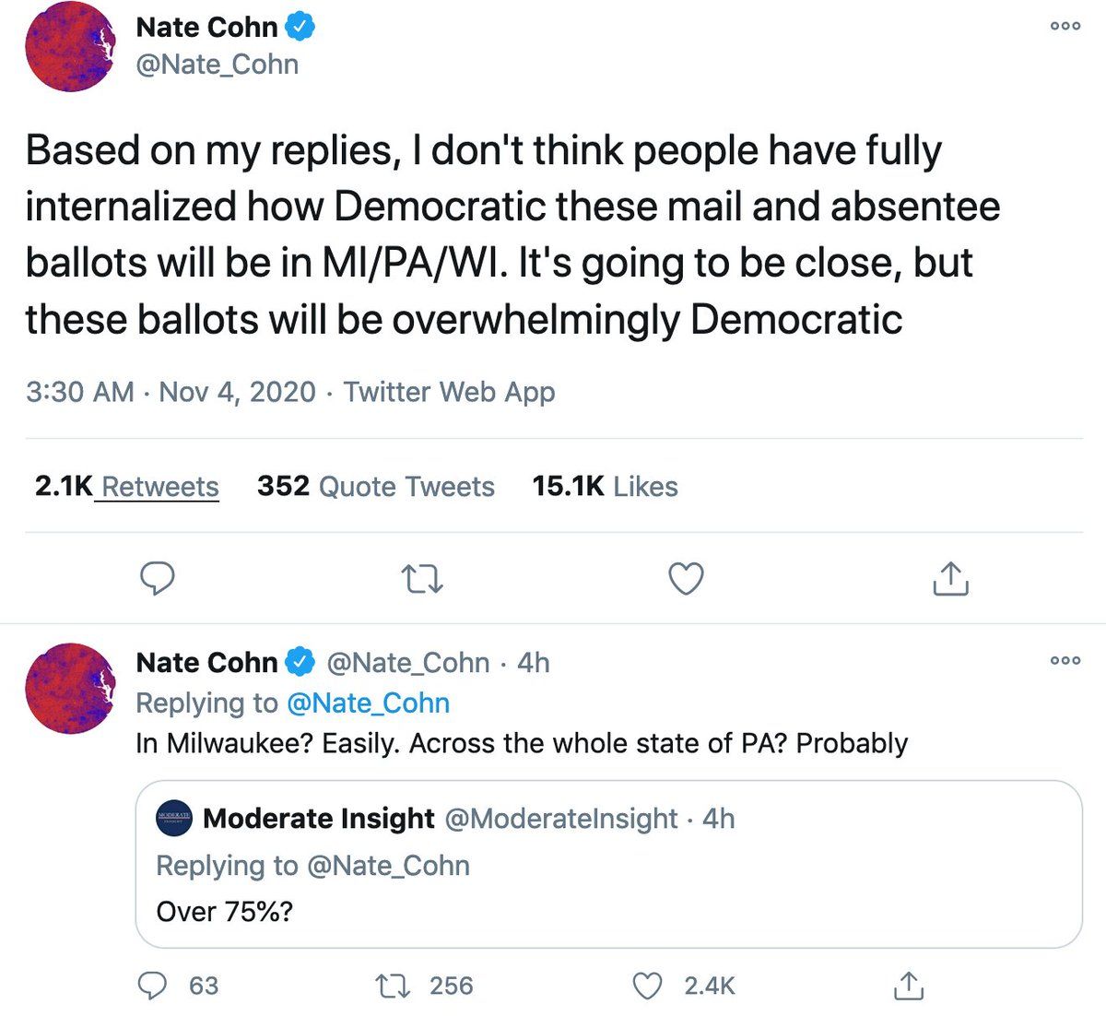Click the 'Replying to @Nate_Cohn' mention link
The image size is (1106, 1016).
tap(369, 703)
